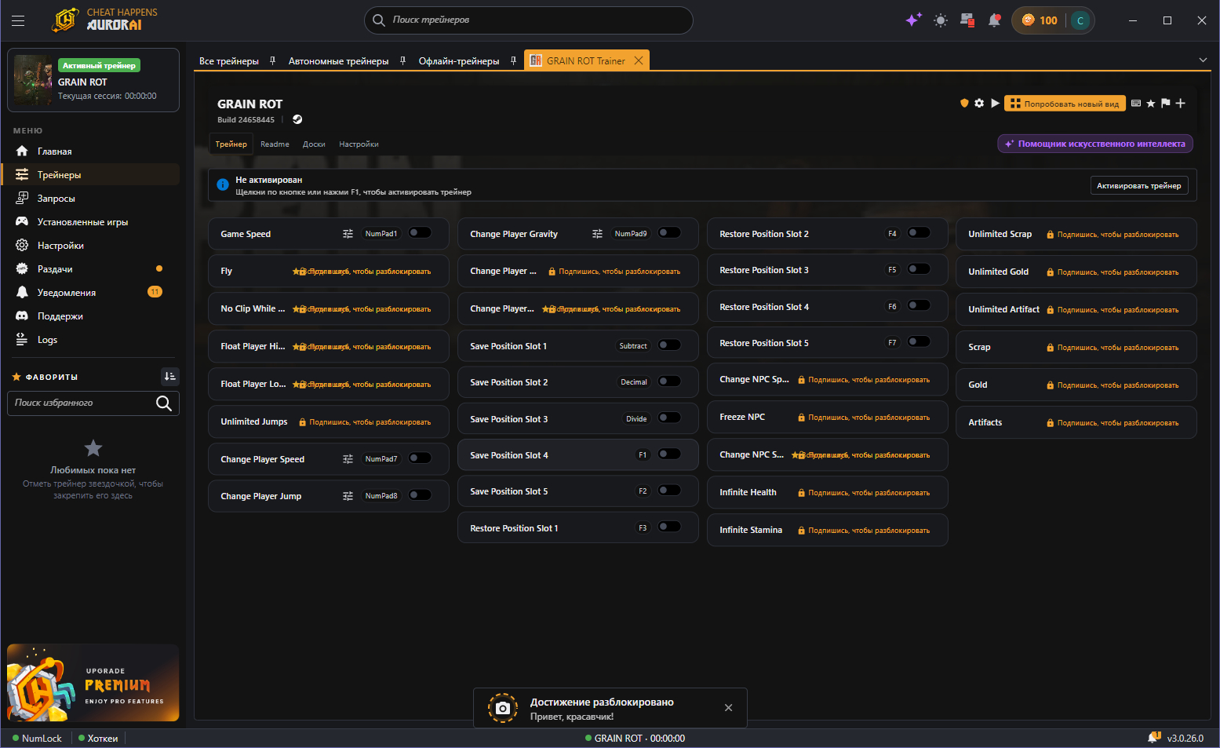Switch theme with the sun icon
1220x748 pixels.
pyautogui.click(x=941, y=20)
